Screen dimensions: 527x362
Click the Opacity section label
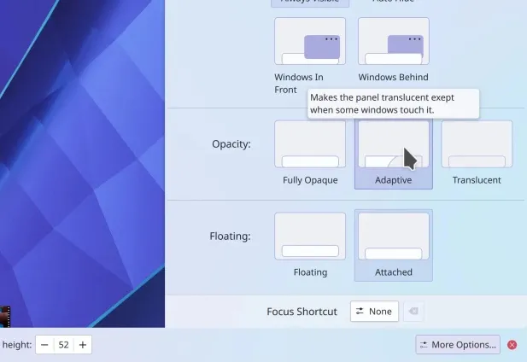point(231,143)
